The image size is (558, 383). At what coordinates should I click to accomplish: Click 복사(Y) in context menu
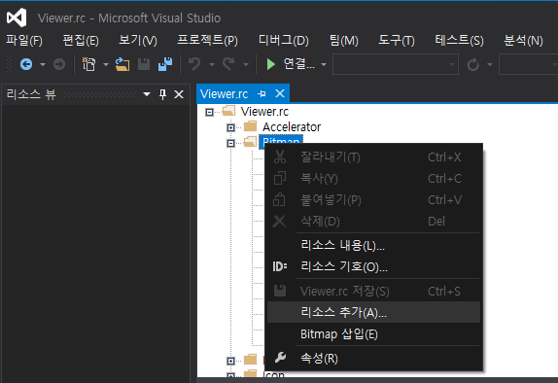coord(373,178)
